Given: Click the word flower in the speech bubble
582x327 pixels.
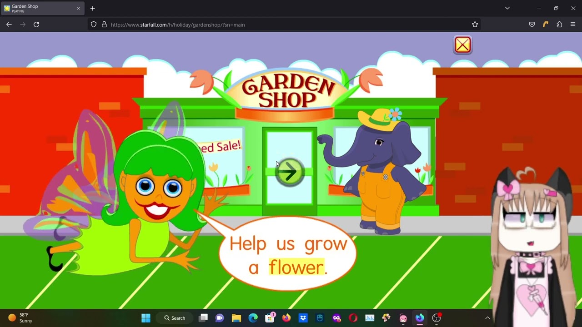Looking at the screenshot, I should pos(296,268).
